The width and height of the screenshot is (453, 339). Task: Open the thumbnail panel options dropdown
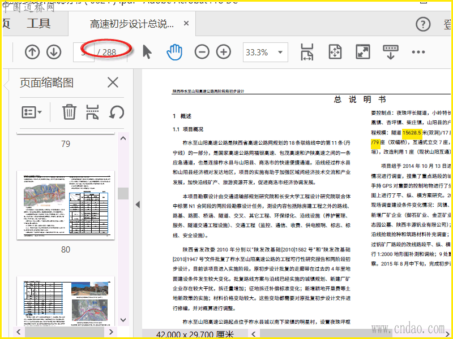pyautogui.click(x=32, y=112)
